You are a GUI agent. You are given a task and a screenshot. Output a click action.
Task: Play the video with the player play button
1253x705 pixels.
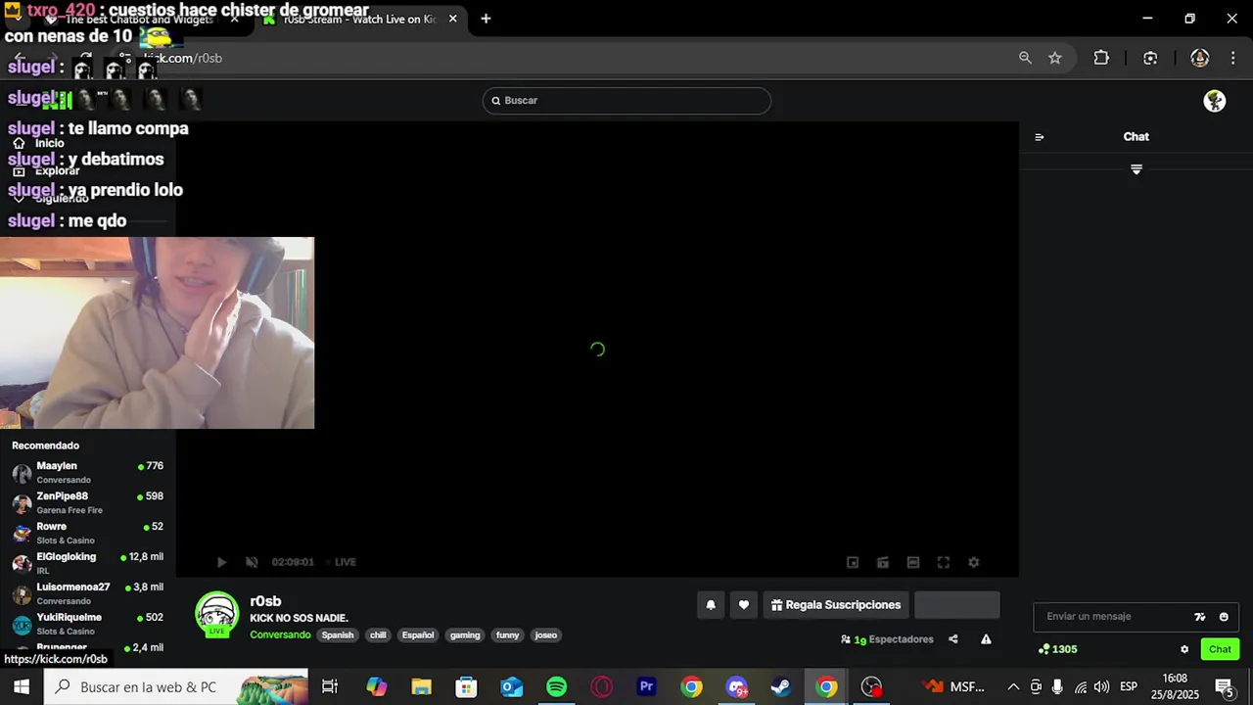click(221, 562)
